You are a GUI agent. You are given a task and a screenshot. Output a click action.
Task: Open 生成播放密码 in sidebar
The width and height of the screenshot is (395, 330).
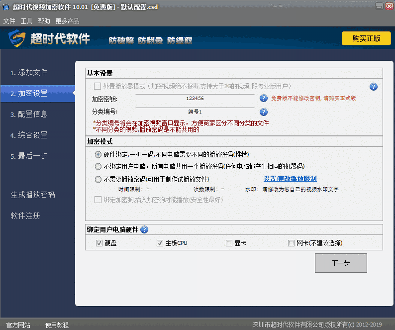(33, 195)
